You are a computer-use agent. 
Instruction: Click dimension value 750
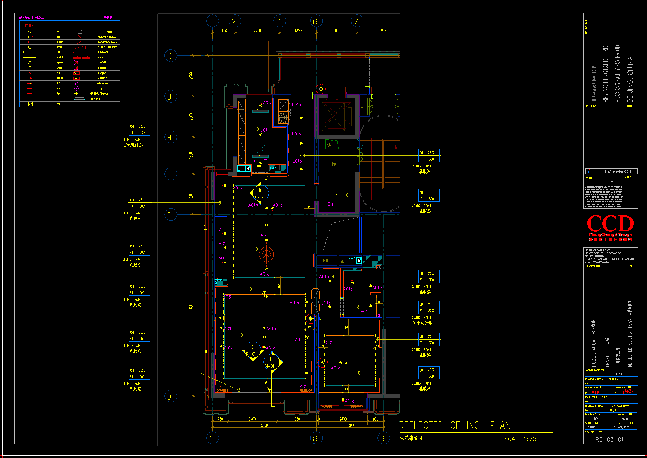[220, 419]
